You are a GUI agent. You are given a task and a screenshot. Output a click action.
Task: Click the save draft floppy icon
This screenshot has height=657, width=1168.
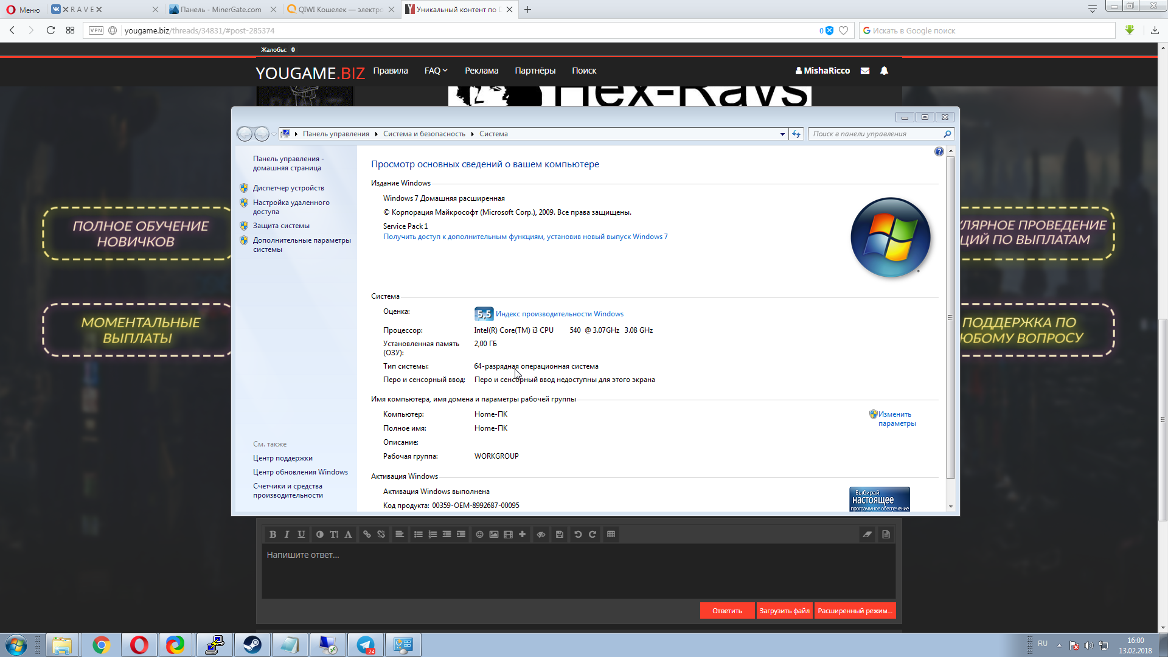point(559,534)
